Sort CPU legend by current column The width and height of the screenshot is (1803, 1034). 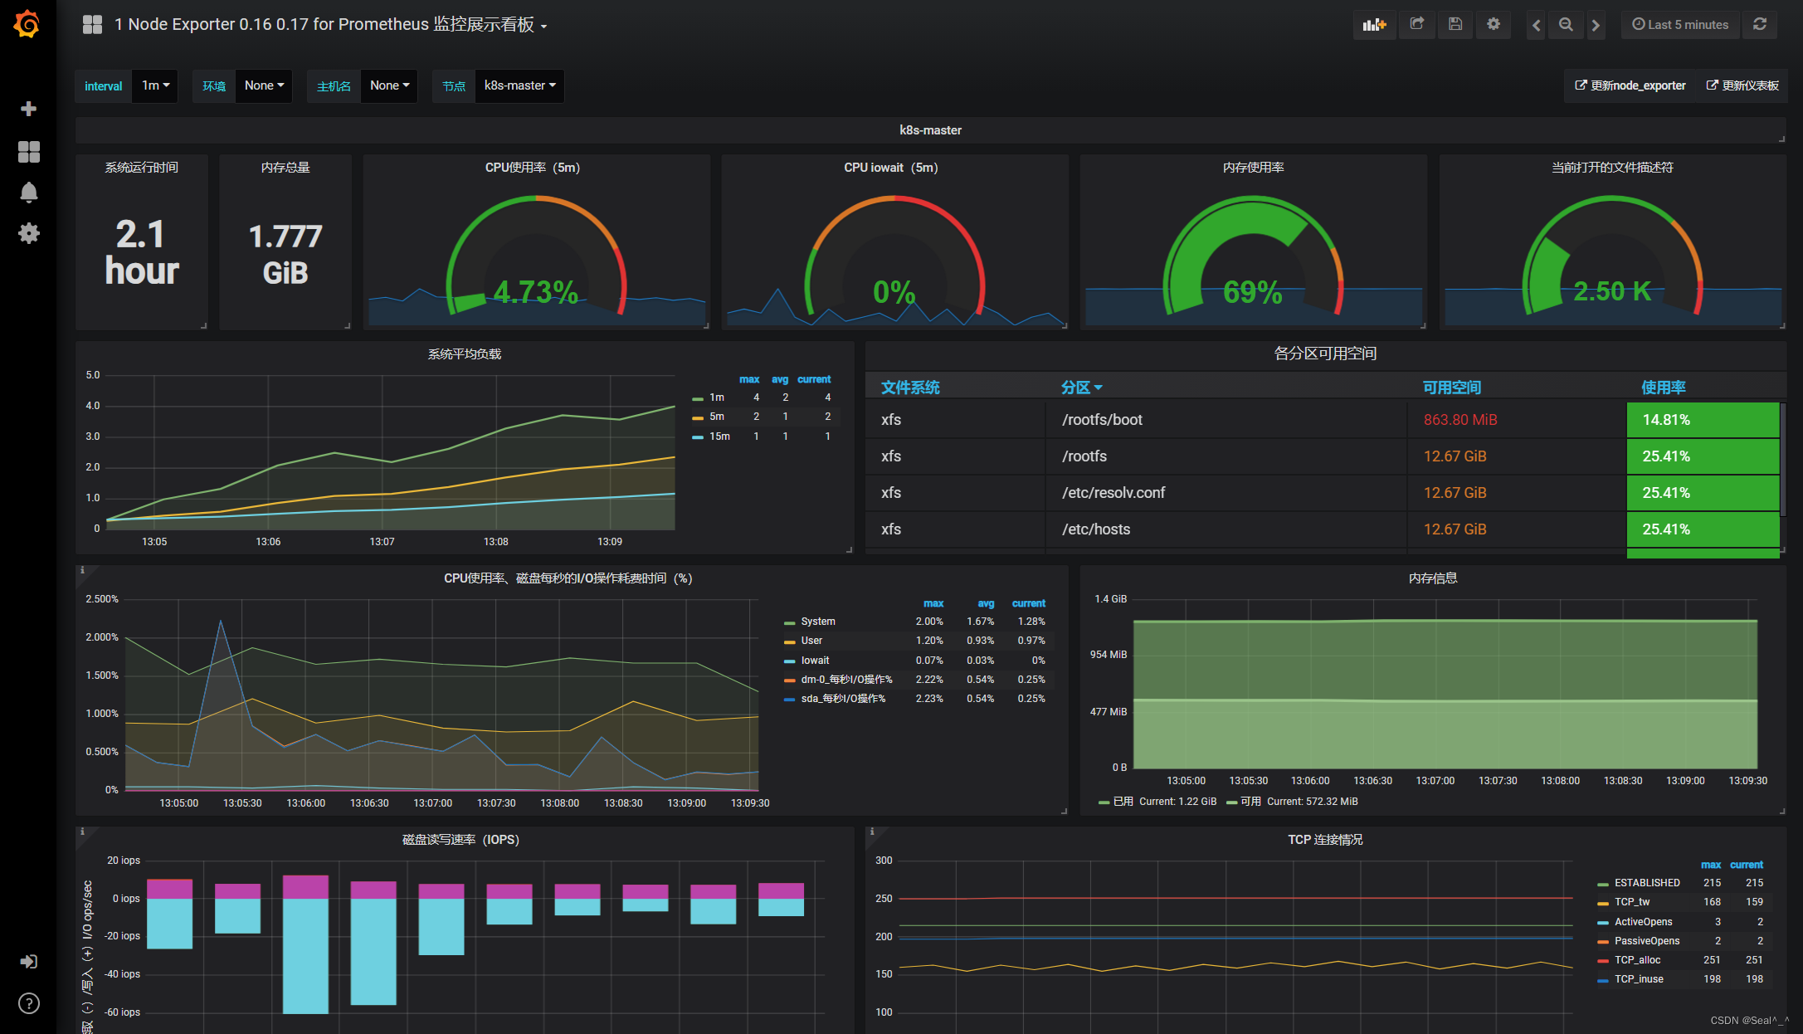pos(1028,603)
